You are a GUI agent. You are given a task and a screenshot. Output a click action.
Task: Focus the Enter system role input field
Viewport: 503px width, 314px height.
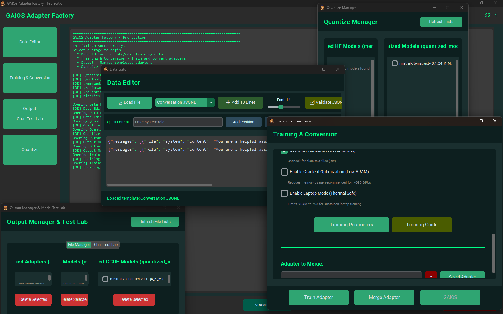pos(178,122)
